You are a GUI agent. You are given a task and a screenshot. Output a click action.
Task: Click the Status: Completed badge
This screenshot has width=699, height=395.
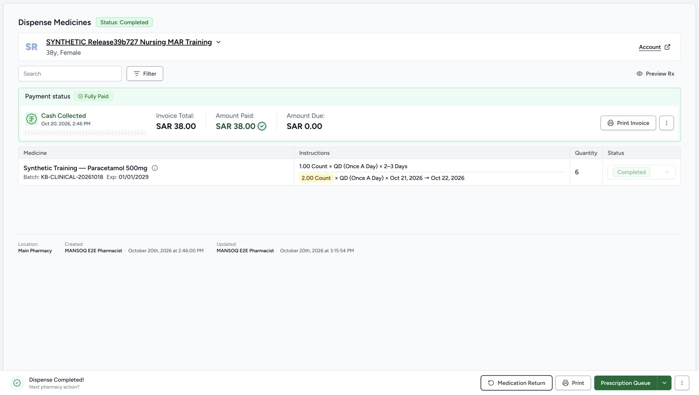(124, 22)
